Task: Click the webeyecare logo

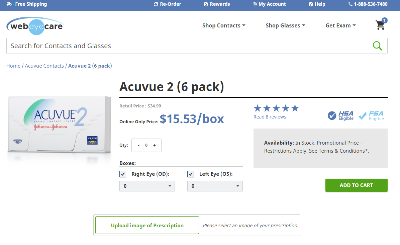Action: pos(35,26)
